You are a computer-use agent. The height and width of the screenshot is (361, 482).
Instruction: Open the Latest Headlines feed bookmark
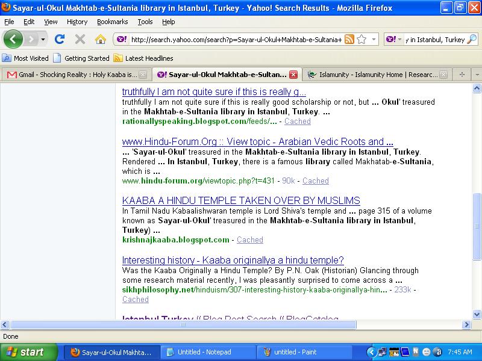tap(143, 58)
